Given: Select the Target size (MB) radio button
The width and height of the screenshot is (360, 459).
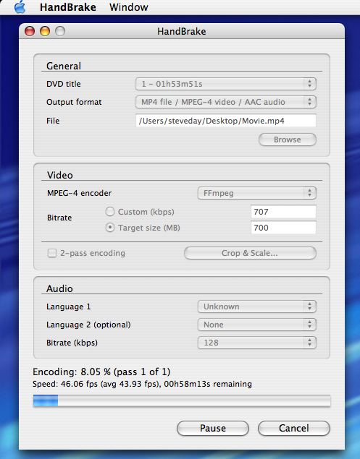Looking at the screenshot, I should coord(109,228).
